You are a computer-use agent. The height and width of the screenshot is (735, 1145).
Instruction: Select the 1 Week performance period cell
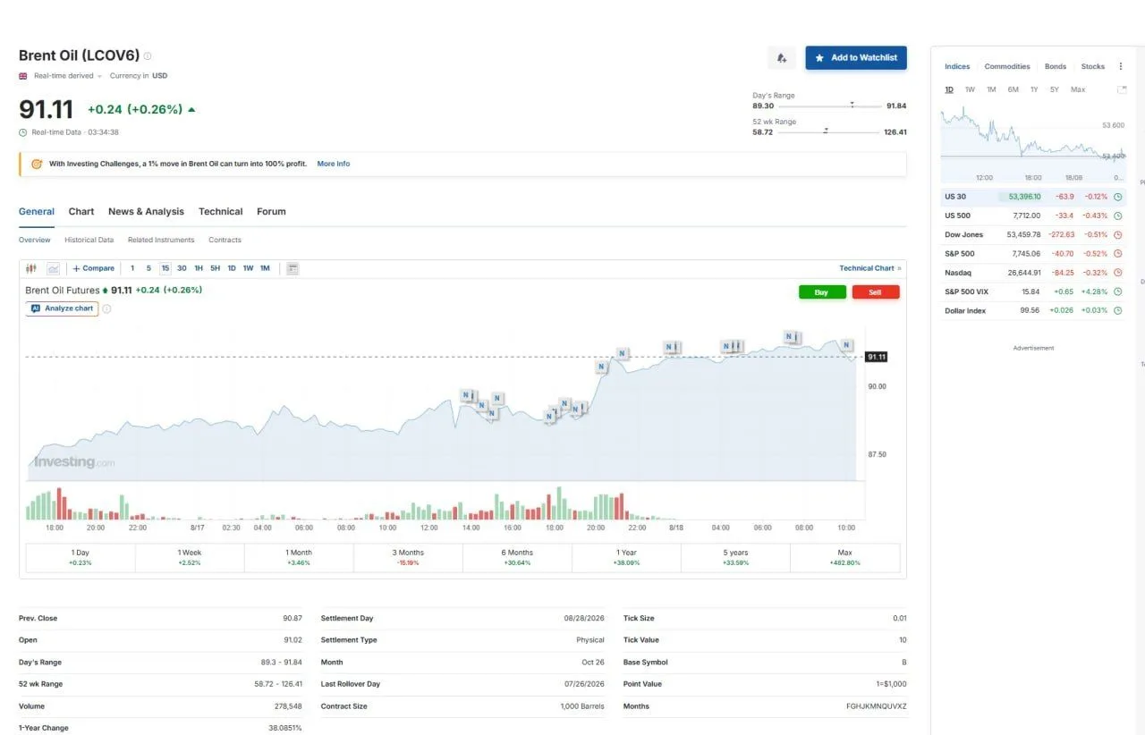tap(190, 558)
